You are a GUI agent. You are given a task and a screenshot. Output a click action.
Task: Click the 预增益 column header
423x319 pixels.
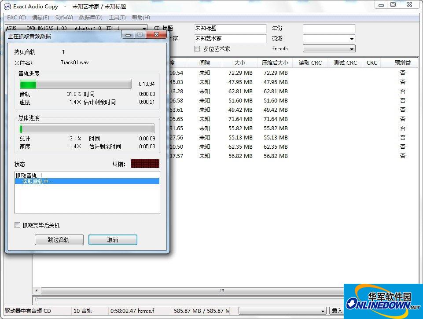402,63
